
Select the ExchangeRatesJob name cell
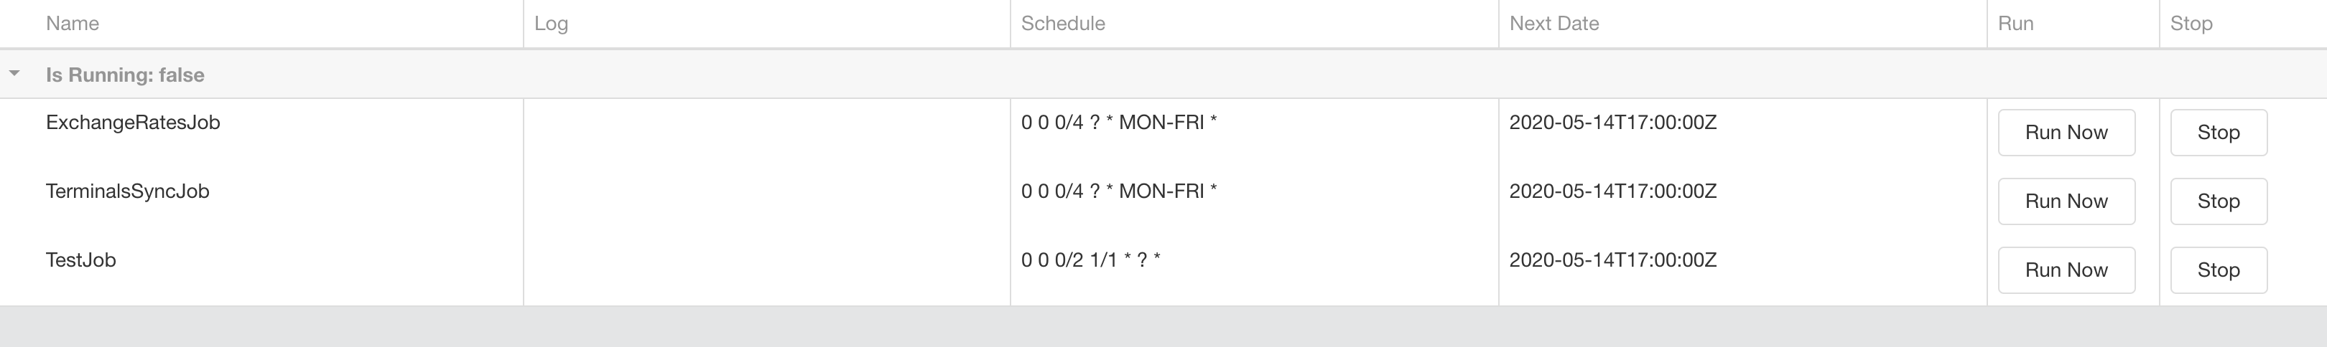(133, 123)
